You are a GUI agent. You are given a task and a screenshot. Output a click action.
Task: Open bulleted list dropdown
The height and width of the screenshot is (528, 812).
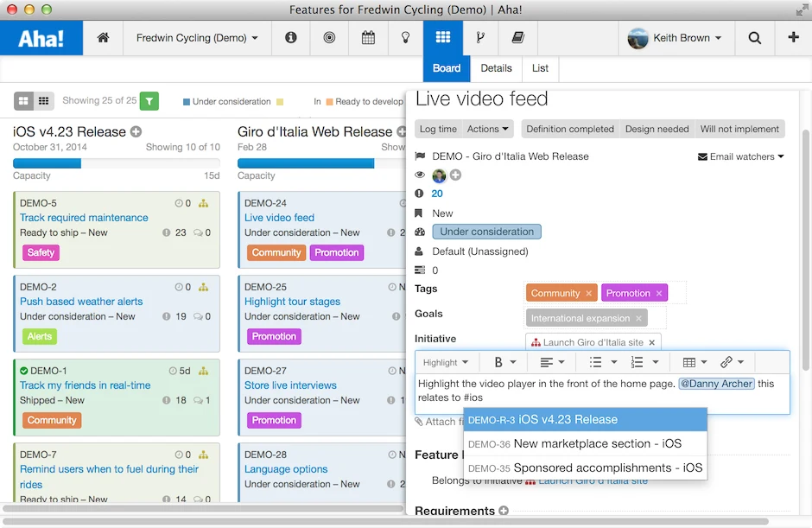pyautogui.click(x=603, y=362)
